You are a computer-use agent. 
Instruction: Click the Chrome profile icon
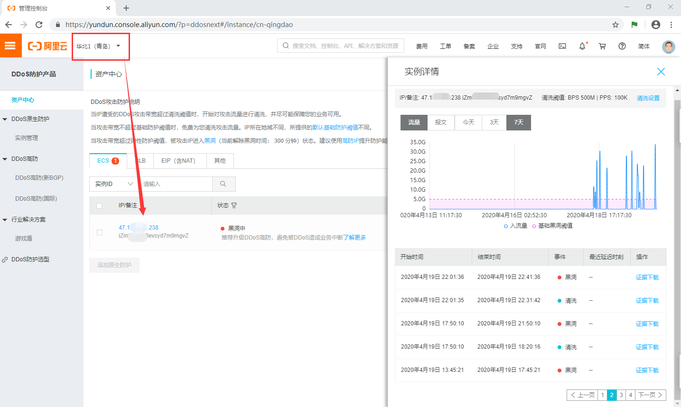click(656, 25)
